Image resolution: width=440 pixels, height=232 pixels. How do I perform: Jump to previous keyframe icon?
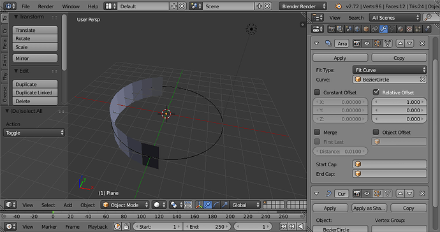[x=292, y=226]
